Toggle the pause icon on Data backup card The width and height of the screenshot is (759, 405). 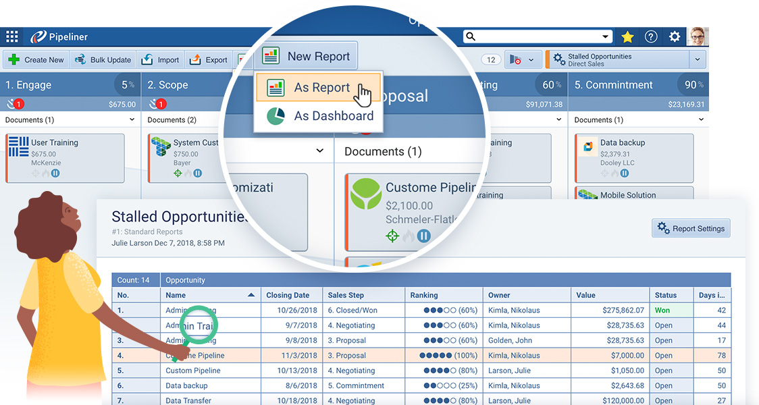625,173
